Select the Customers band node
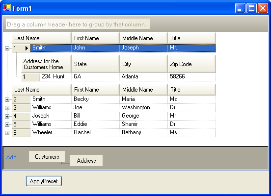Image resolution: width=271 pixels, height=196 pixels. pos(47,157)
